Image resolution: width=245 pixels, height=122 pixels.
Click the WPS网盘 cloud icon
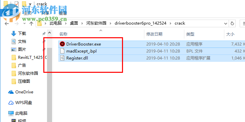(x=11, y=103)
